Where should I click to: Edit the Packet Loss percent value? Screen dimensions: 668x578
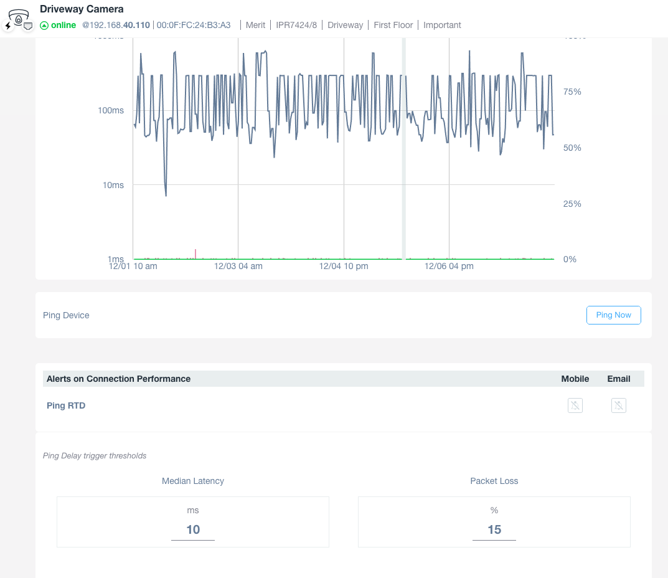click(x=494, y=530)
